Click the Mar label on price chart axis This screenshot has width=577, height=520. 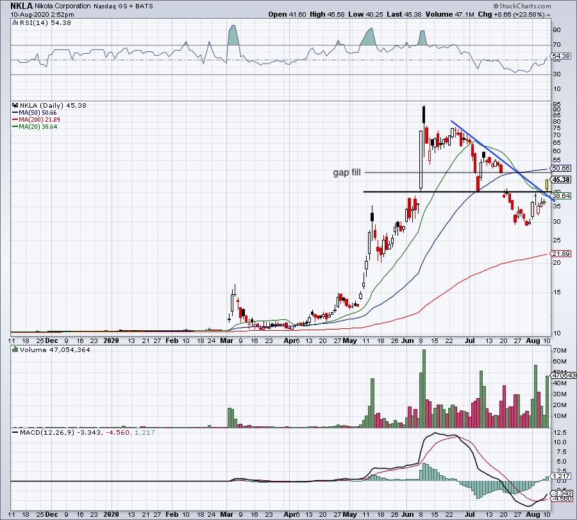(x=227, y=340)
